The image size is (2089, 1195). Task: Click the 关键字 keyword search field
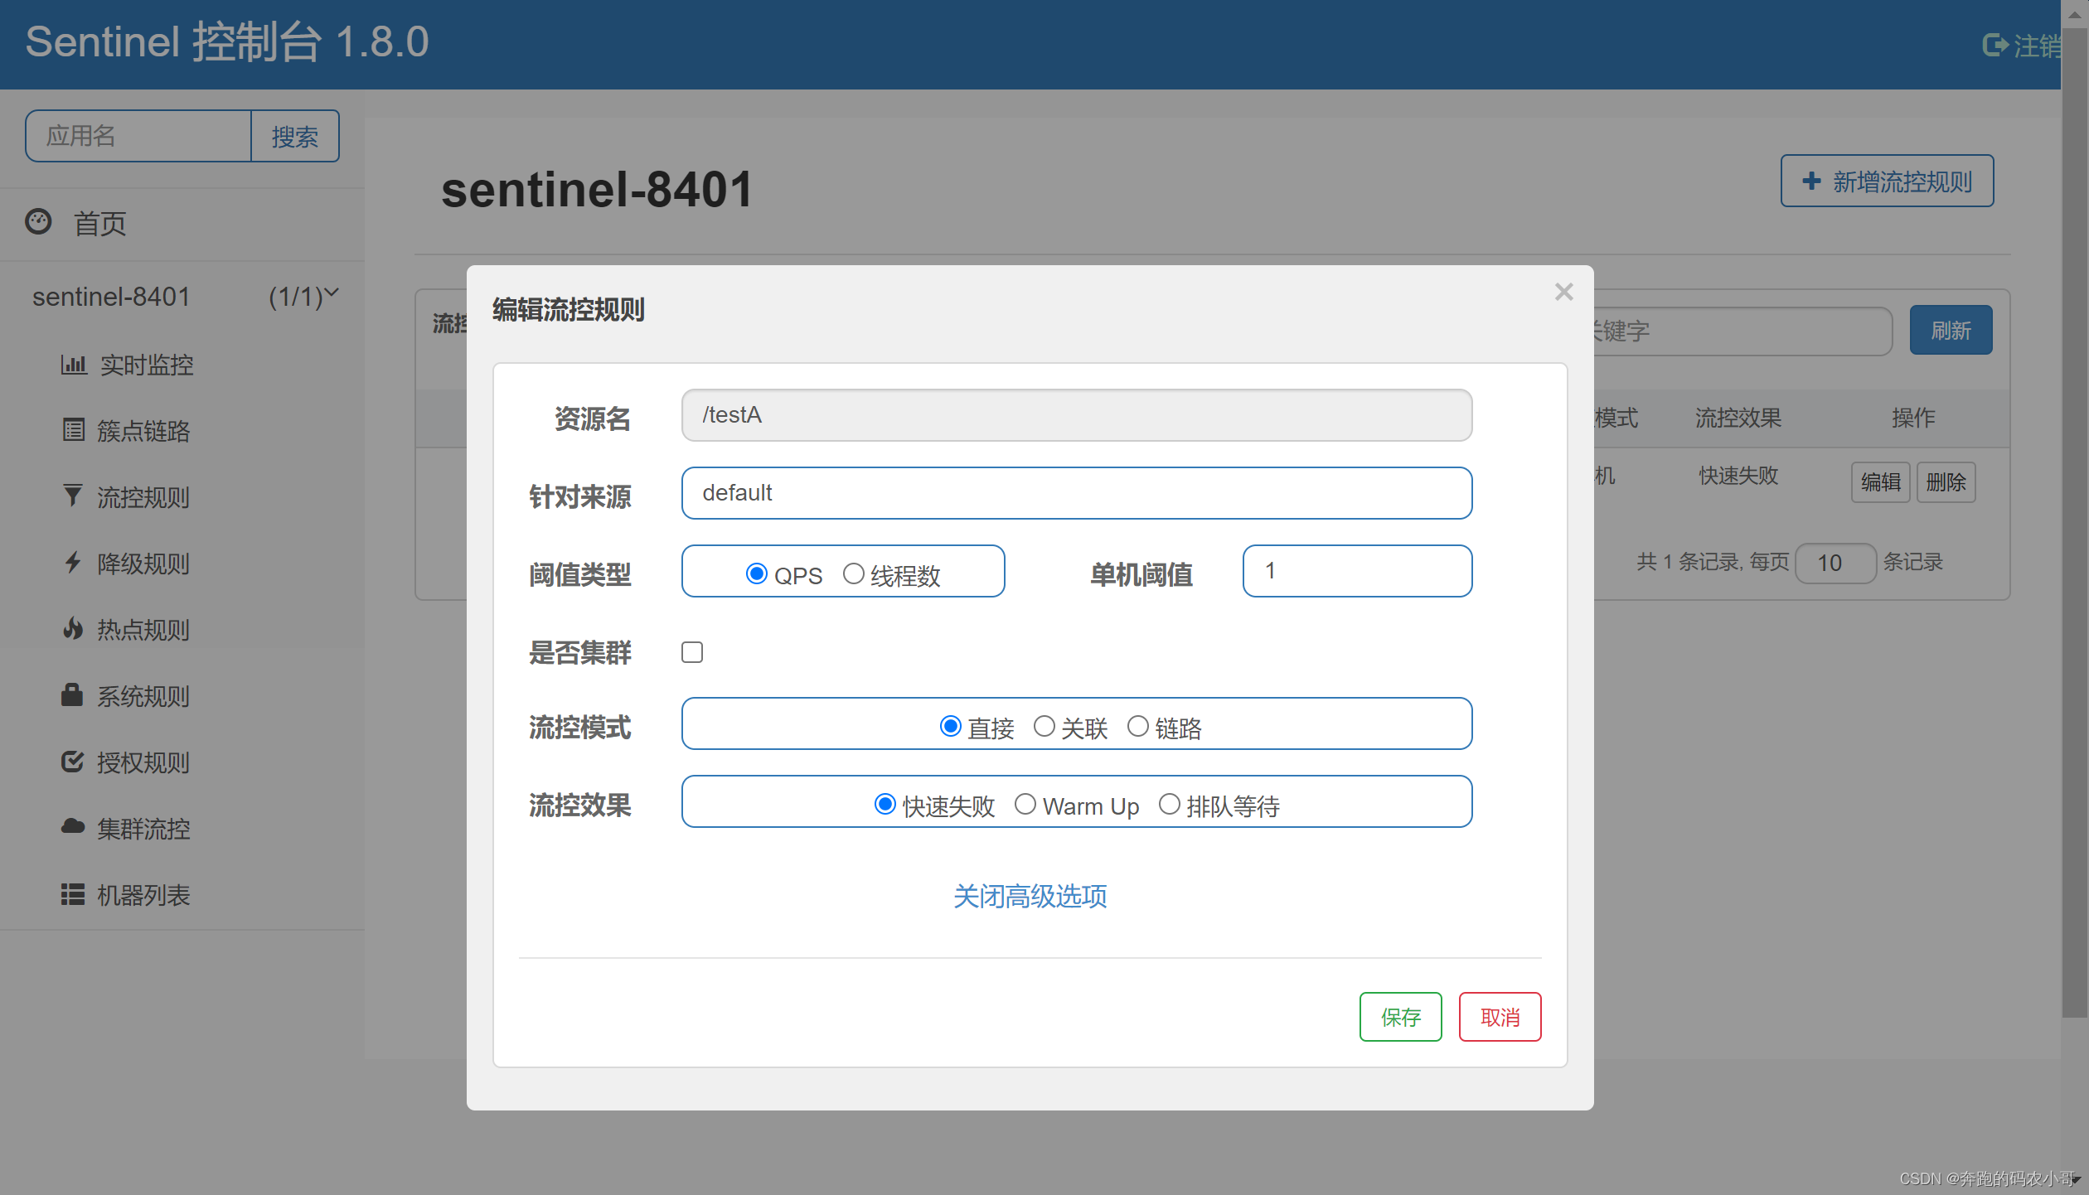1742,331
